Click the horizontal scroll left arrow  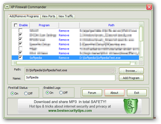click(14, 63)
